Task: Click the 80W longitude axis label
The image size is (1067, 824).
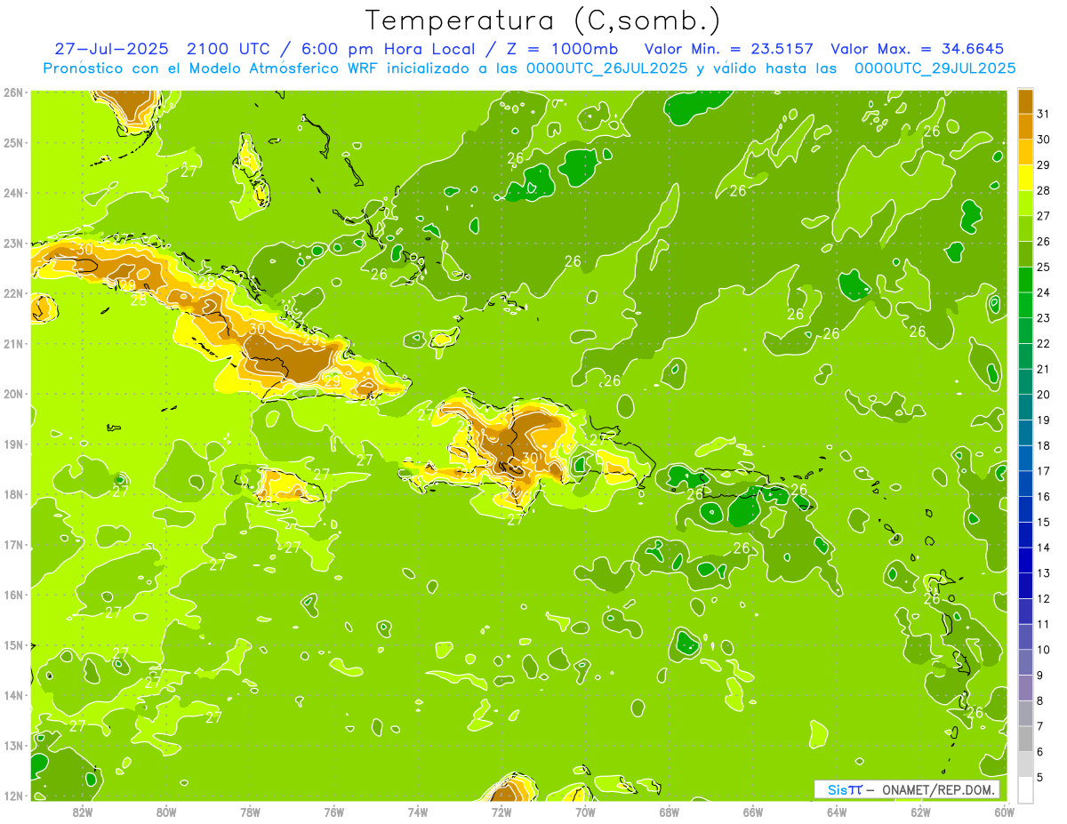Action: click(165, 812)
